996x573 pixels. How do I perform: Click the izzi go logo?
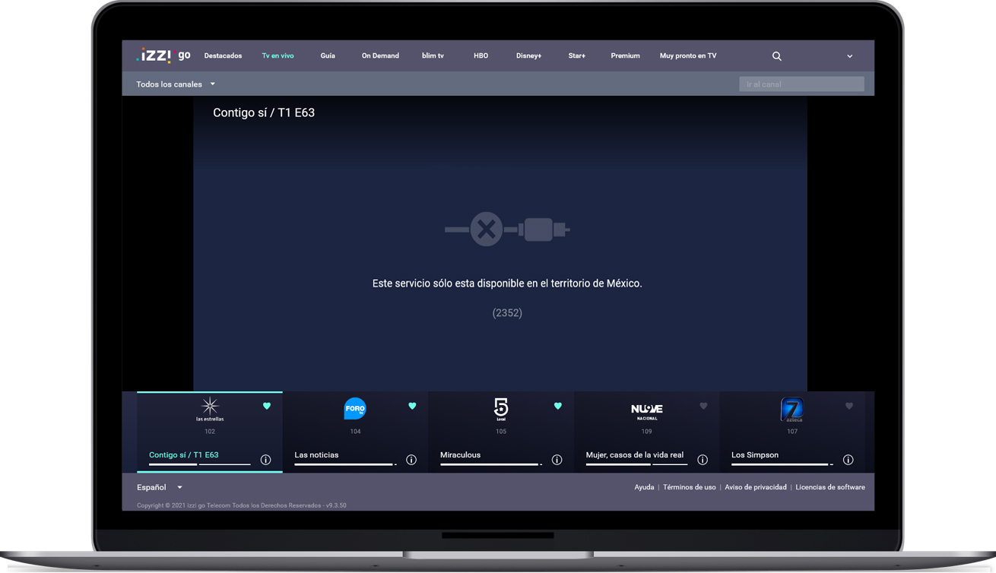(x=163, y=55)
